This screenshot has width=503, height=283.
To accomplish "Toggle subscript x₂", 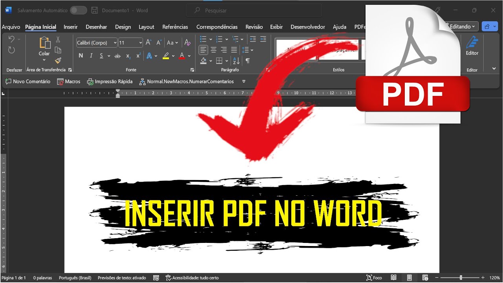I will (128, 56).
